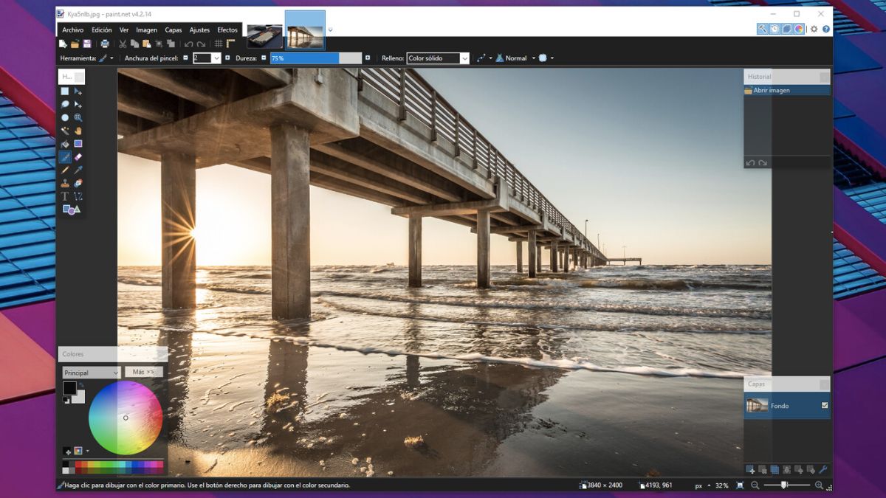Toggle the pixel grid view

click(219, 44)
